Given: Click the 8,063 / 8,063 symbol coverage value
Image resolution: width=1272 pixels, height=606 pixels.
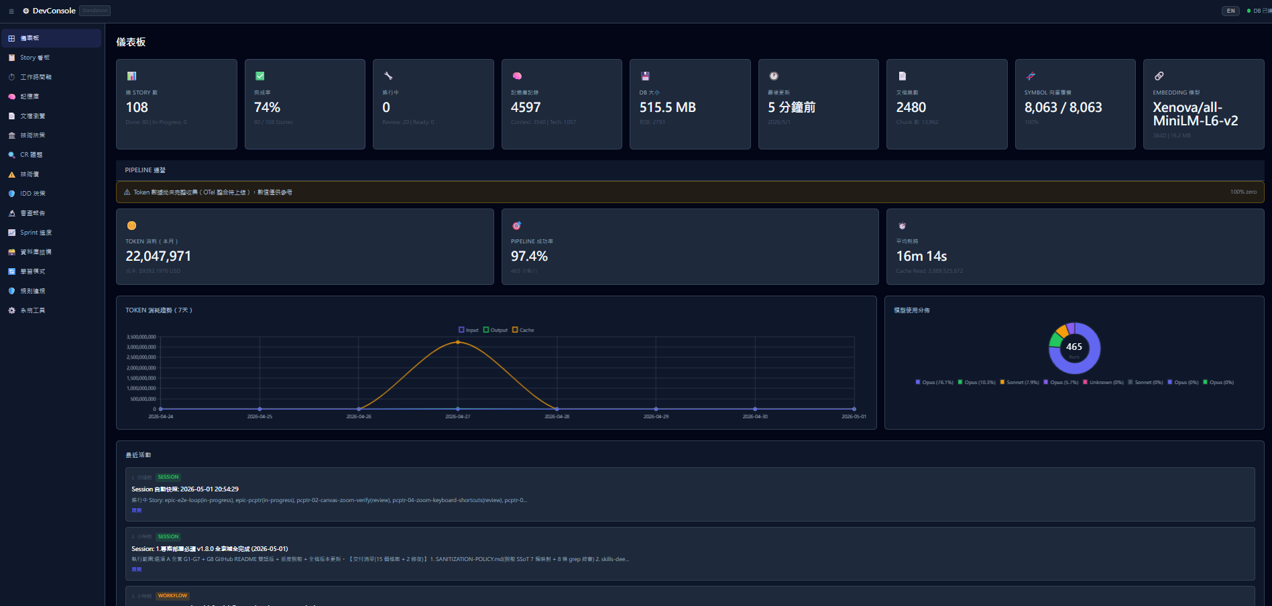Looking at the screenshot, I should pyautogui.click(x=1063, y=107).
